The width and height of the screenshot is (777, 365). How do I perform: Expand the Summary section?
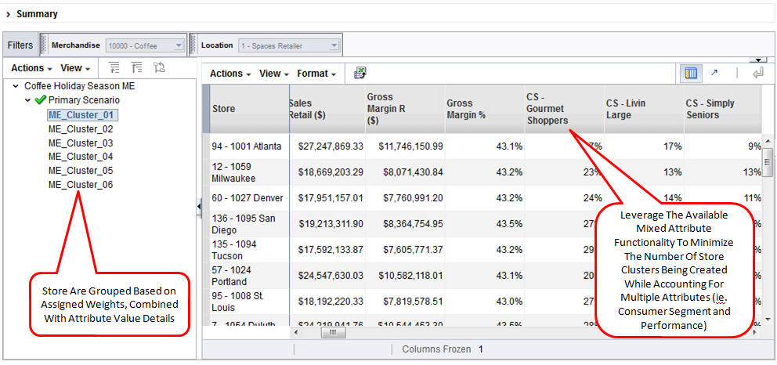coord(8,14)
